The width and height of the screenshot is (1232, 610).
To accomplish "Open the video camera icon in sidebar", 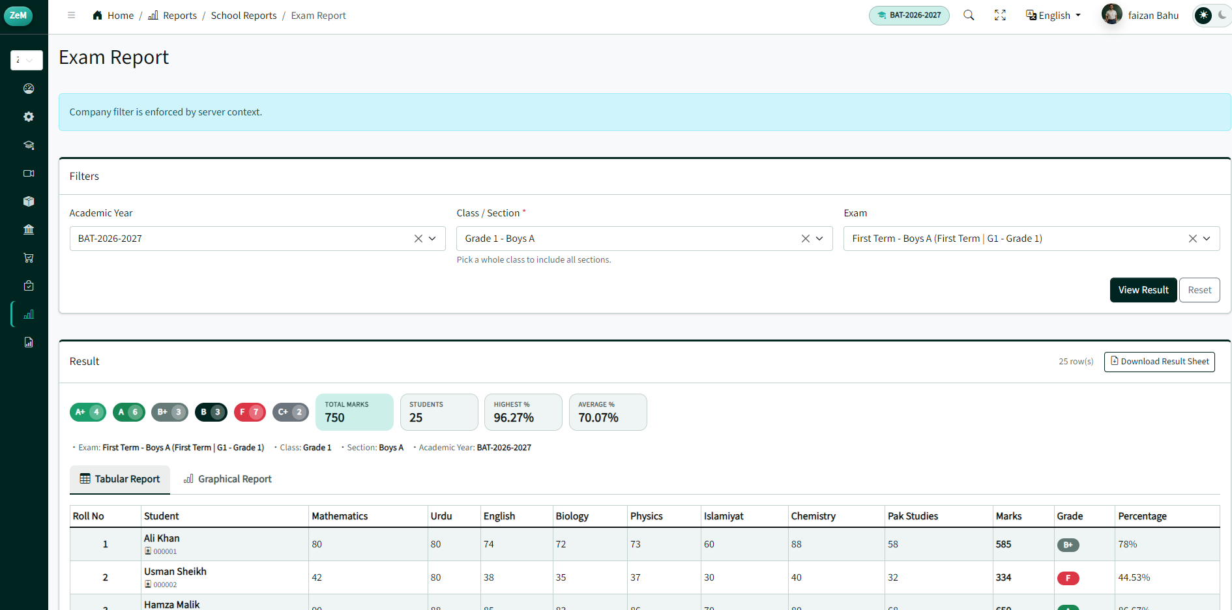I will 29,173.
